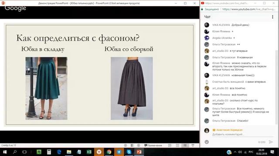
Task: Open File Explorer from the taskbar
Action: coord(69,152)
